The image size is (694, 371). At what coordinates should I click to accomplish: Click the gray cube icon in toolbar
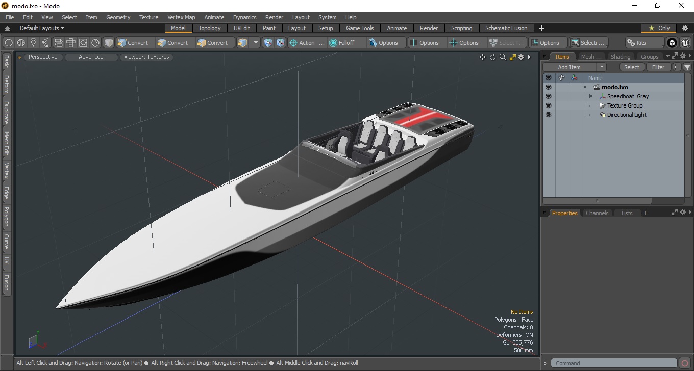(109, 43)
